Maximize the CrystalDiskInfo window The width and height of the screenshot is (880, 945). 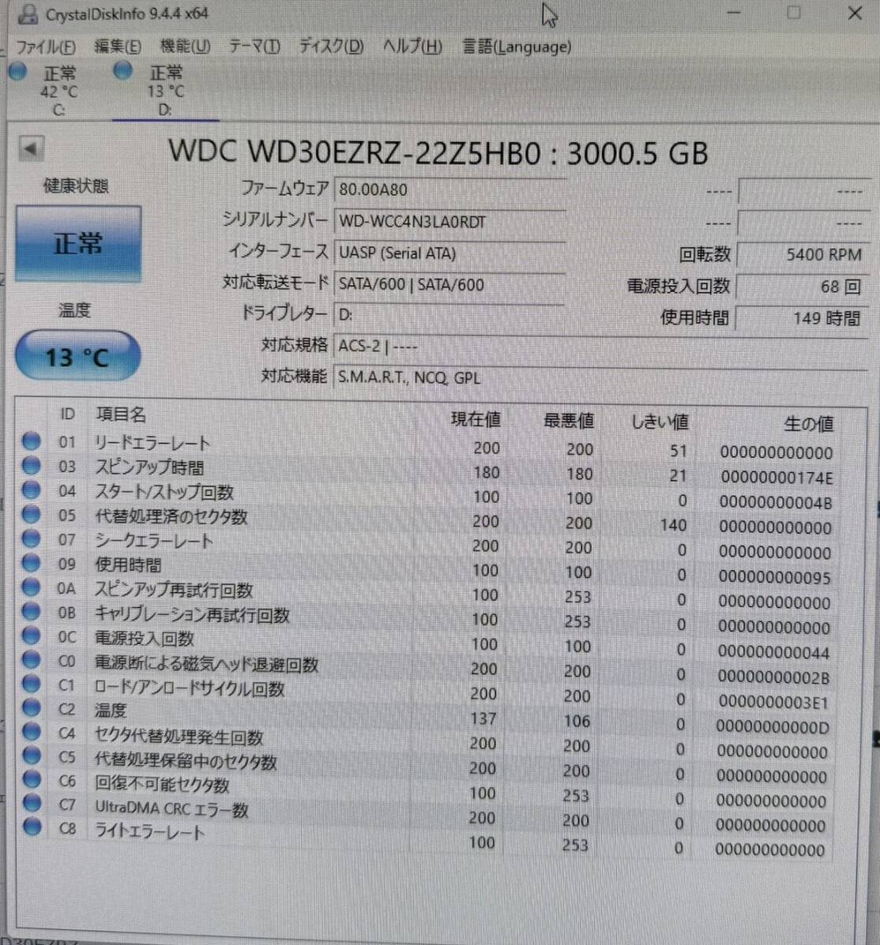coord(793,13)
